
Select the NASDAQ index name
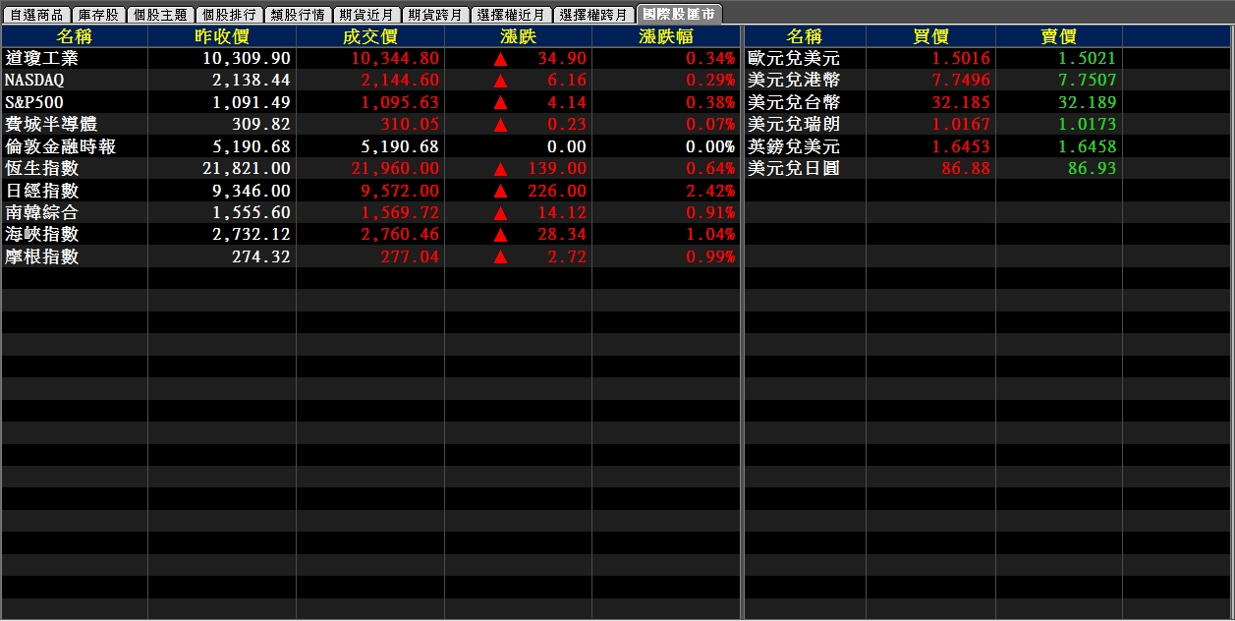tap(34, 81)
